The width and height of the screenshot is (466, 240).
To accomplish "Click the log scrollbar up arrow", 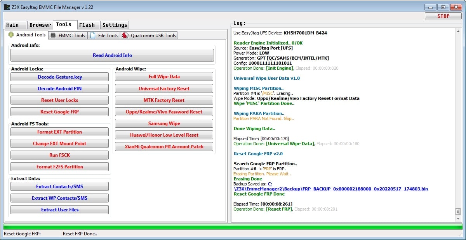I will click(x=458, y=31).
